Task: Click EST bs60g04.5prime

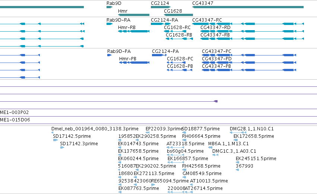Action: (x=185, y=151)
